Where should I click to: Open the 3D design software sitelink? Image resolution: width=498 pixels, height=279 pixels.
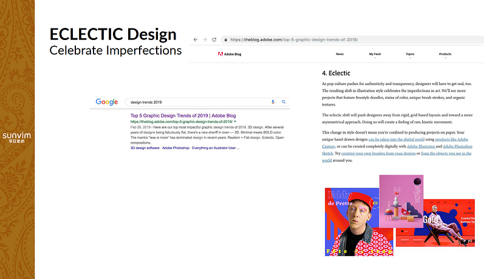tap(145, 148)
